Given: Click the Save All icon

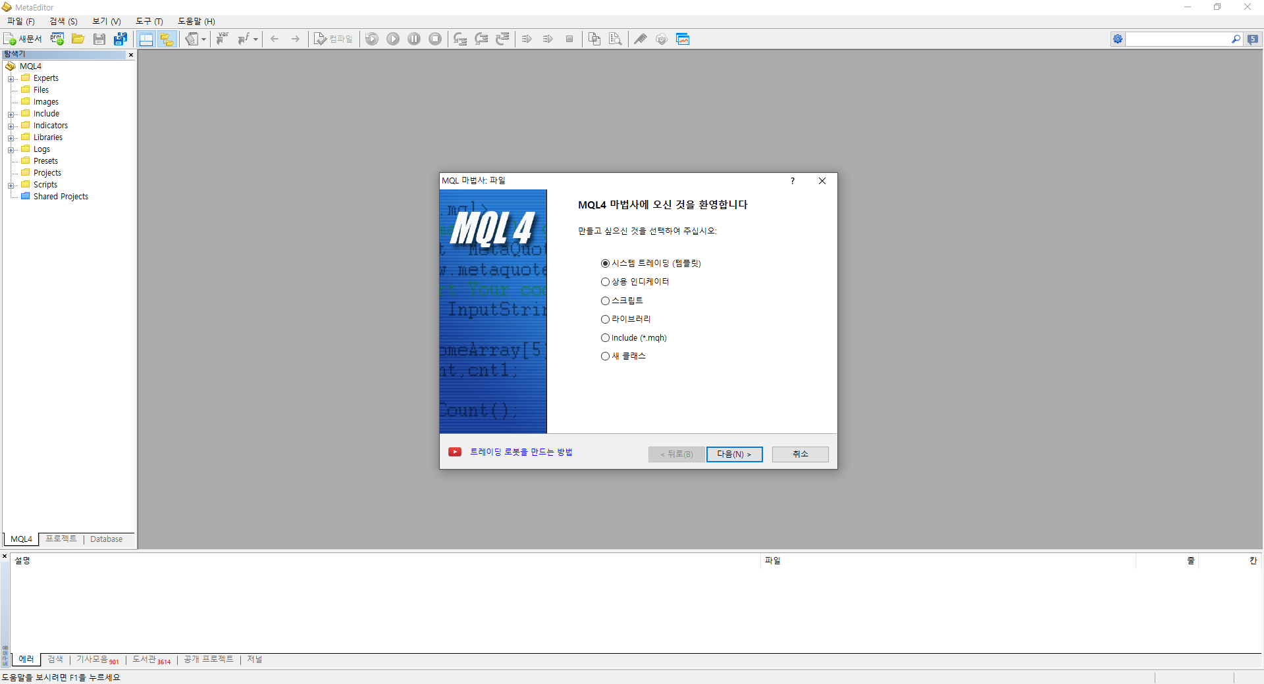Looking at the screenshot, I should point(120,39).
